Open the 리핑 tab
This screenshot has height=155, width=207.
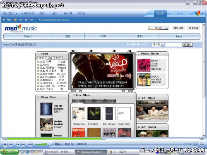click(42, 13)
